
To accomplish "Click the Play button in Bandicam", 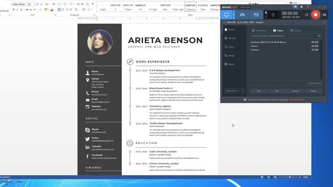I will pyautogui.click(x=259, y=91).
